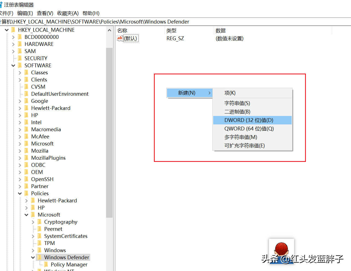Select the OEM key
351x271 pixels.
[x=37, y=172]
